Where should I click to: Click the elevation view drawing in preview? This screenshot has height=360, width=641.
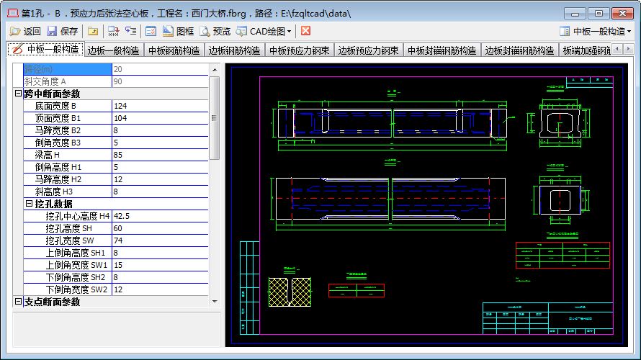click(391, 124)
